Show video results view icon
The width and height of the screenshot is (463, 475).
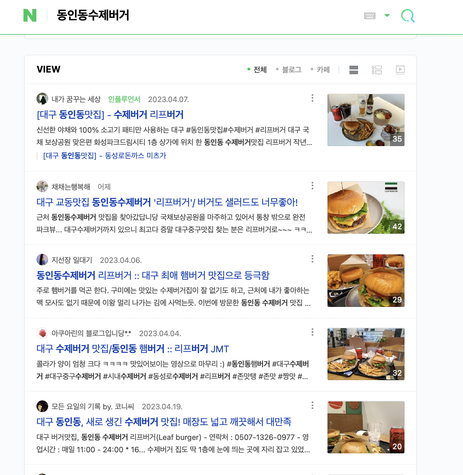[400, 70]
